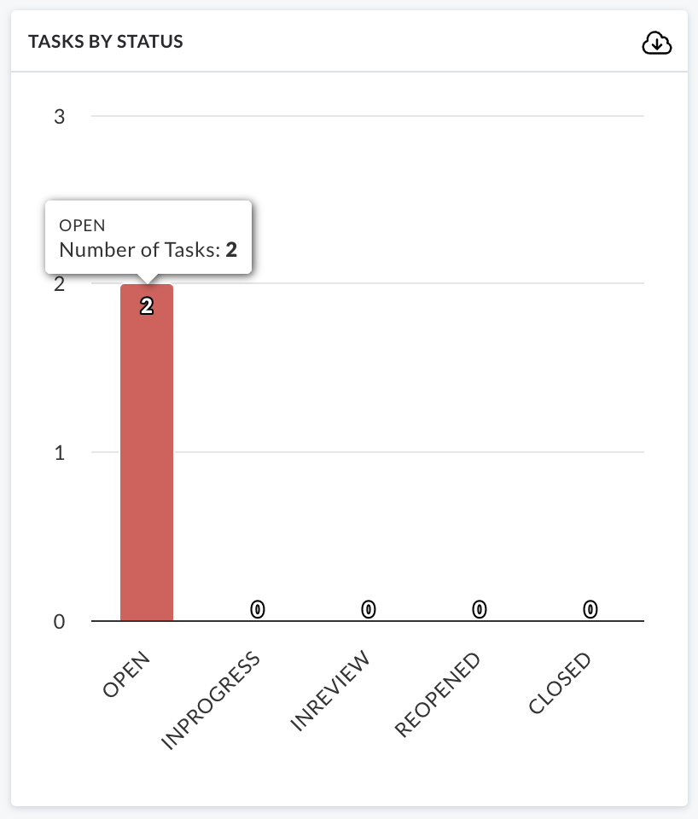698x819 pixels.
Task: Click the Tasks By Status title
Action: pyautogui.click(x=106, y=42)
